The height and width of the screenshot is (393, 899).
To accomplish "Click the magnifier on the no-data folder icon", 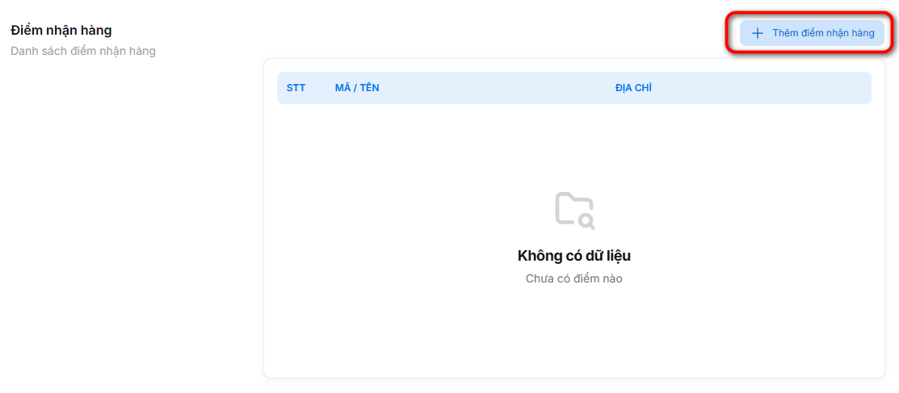I will (x=587, y=219).
